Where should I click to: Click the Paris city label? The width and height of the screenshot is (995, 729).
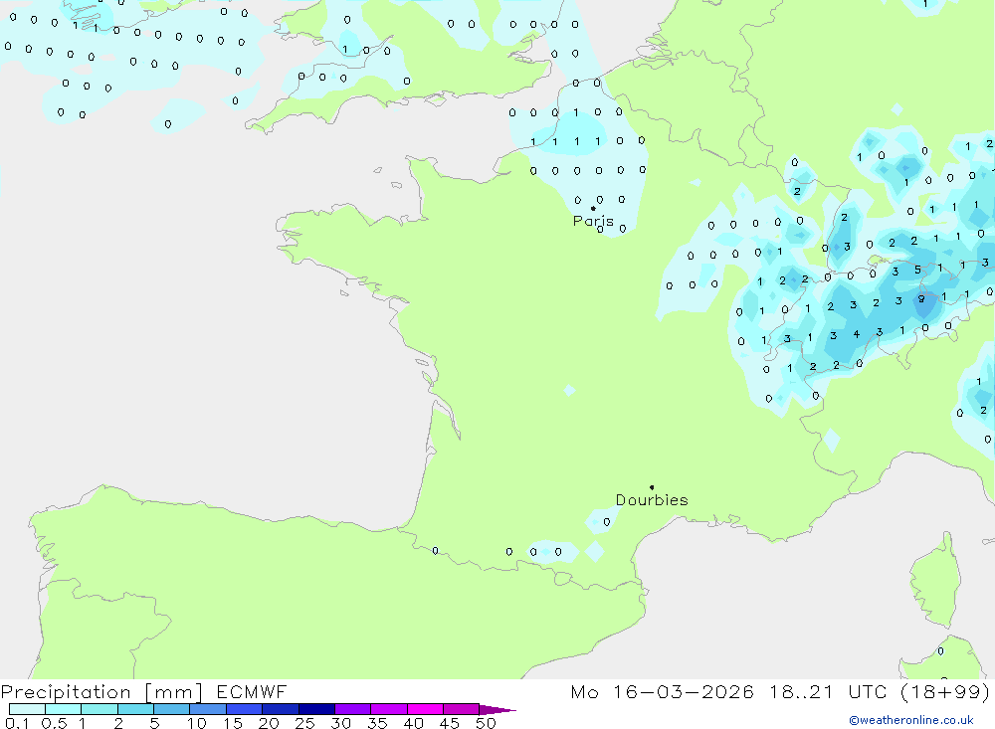[x=593, y=222]
